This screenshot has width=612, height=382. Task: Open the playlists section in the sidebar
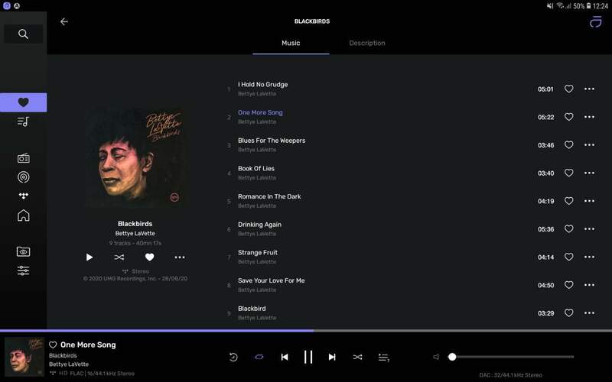click(23, 121)
